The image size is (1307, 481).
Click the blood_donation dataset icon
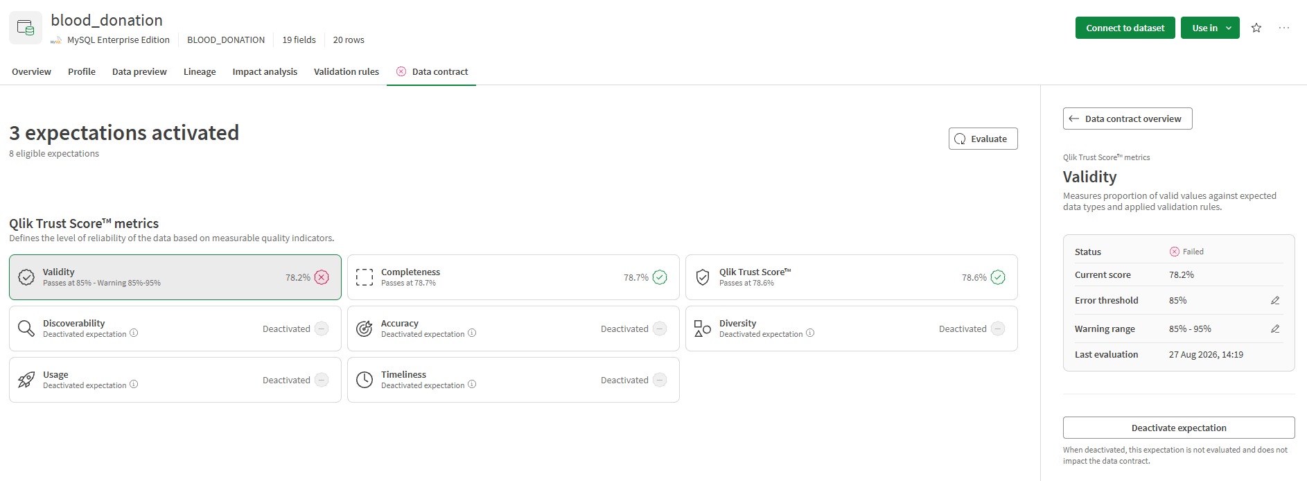(26, 28)
